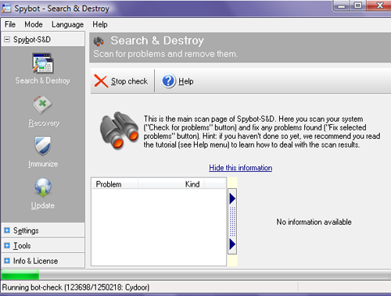The width and height of the screenshot is (391, 296).
Task: Open the Mode menu
Action: [x=34, y=24]
